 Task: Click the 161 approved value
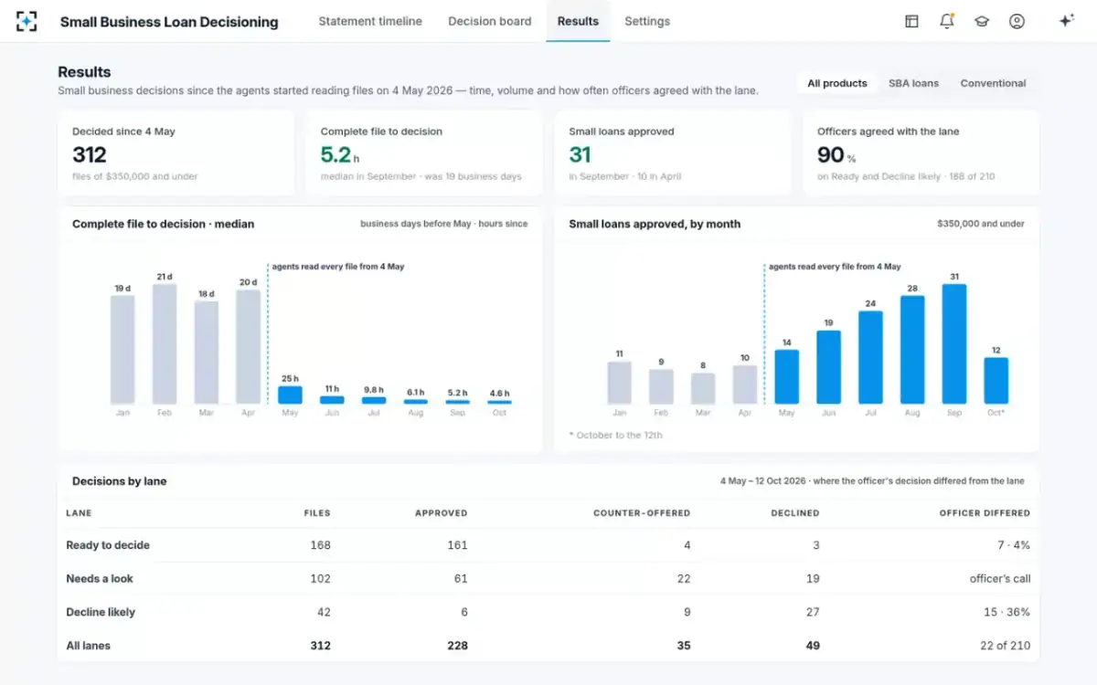(457, 545)
